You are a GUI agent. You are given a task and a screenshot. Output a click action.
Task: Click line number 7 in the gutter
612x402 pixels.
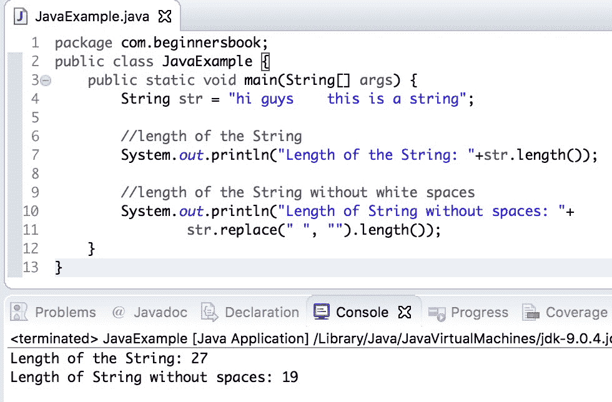[34, 155]
